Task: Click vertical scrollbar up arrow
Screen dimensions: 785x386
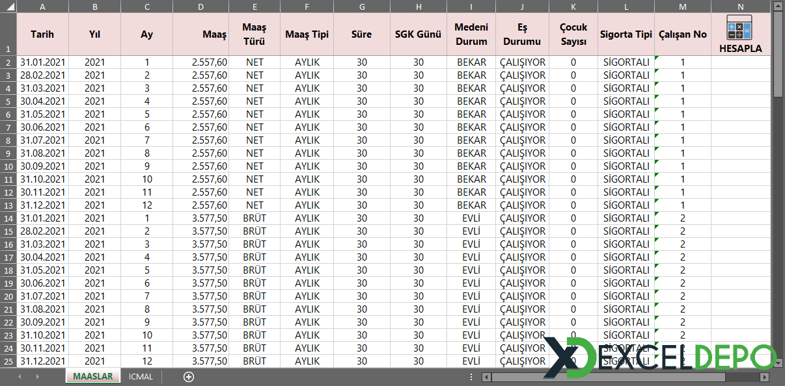Action: coord(778,6)
